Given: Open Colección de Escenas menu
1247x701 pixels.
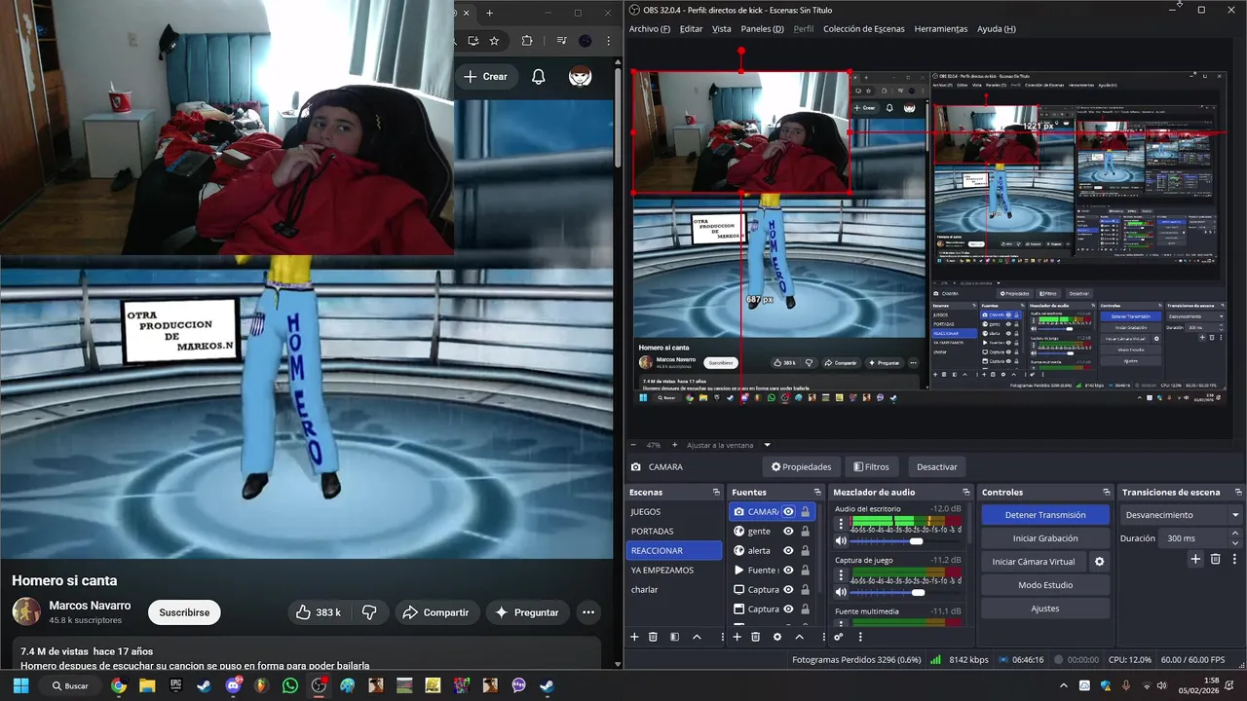Looking at the screenshot, I should tap(864, 29).
